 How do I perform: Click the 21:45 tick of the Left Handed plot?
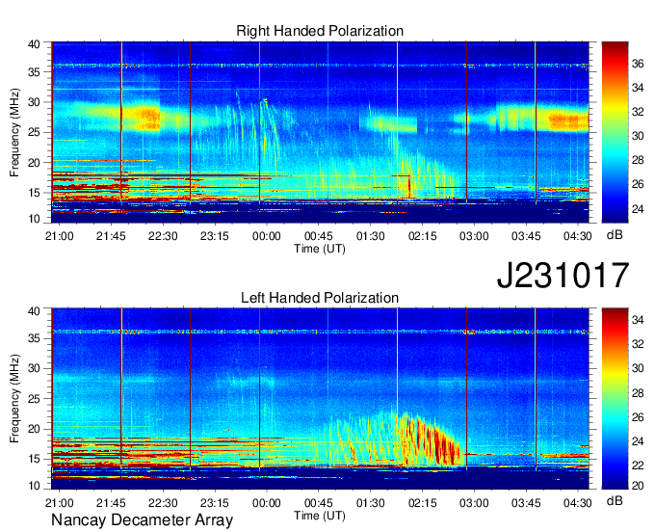tap(111, 503)
